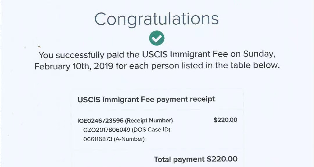The image size is (314, 167).
Task: Click the word Sunday in the message
Action: (x=259, y=54)
